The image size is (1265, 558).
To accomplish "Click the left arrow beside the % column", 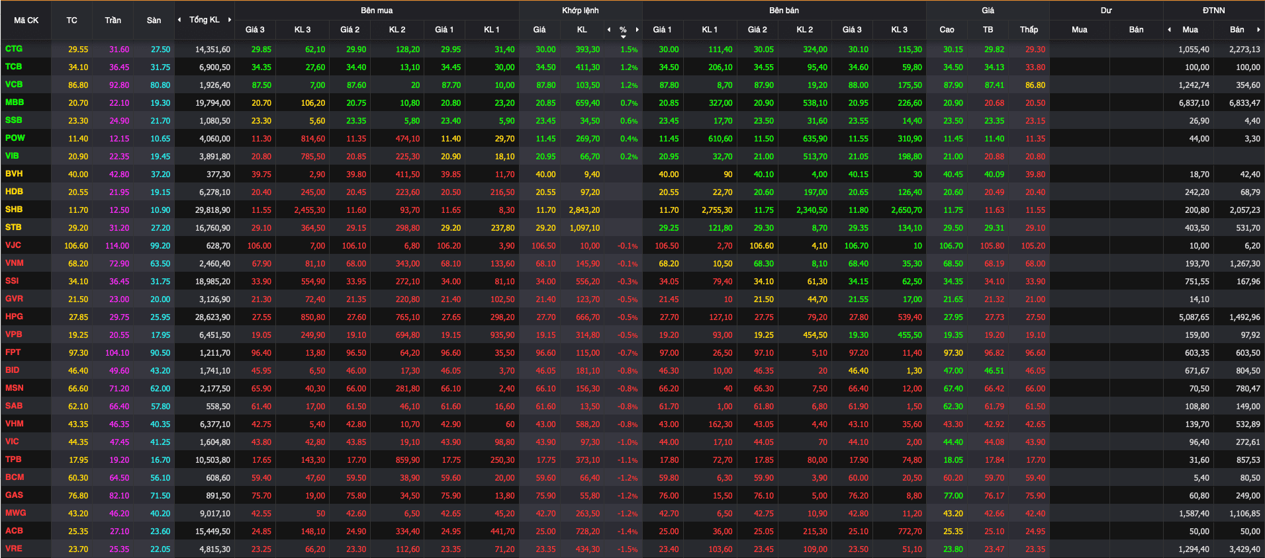I will (609, 30).
